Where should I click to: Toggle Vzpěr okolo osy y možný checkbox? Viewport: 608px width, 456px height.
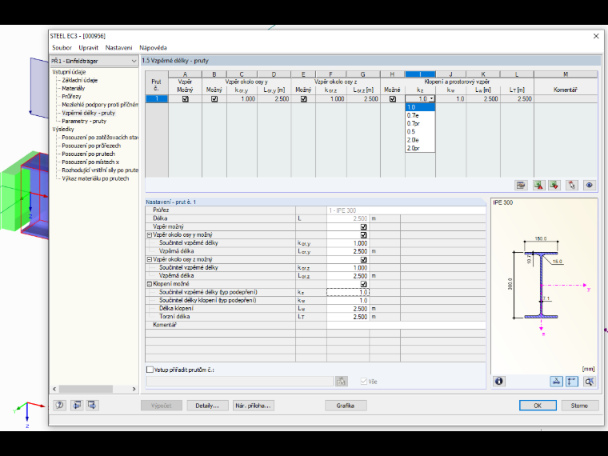tap(363, 235)
